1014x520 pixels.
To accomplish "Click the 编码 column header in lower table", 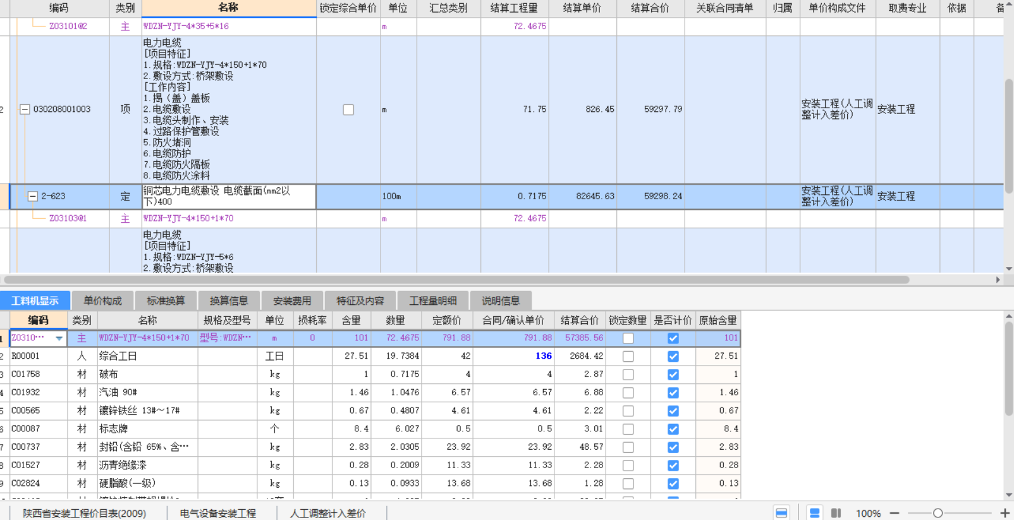I will (x=38, y=320).
